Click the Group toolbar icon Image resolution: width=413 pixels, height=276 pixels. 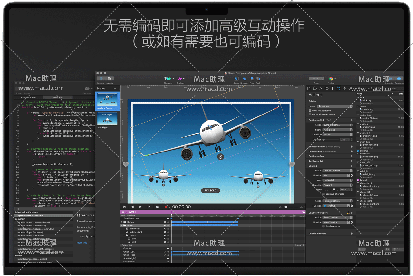pyautogui.click(x=236, y=79)
